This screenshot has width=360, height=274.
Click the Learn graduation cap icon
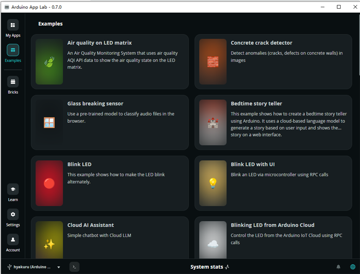[13, 189]
